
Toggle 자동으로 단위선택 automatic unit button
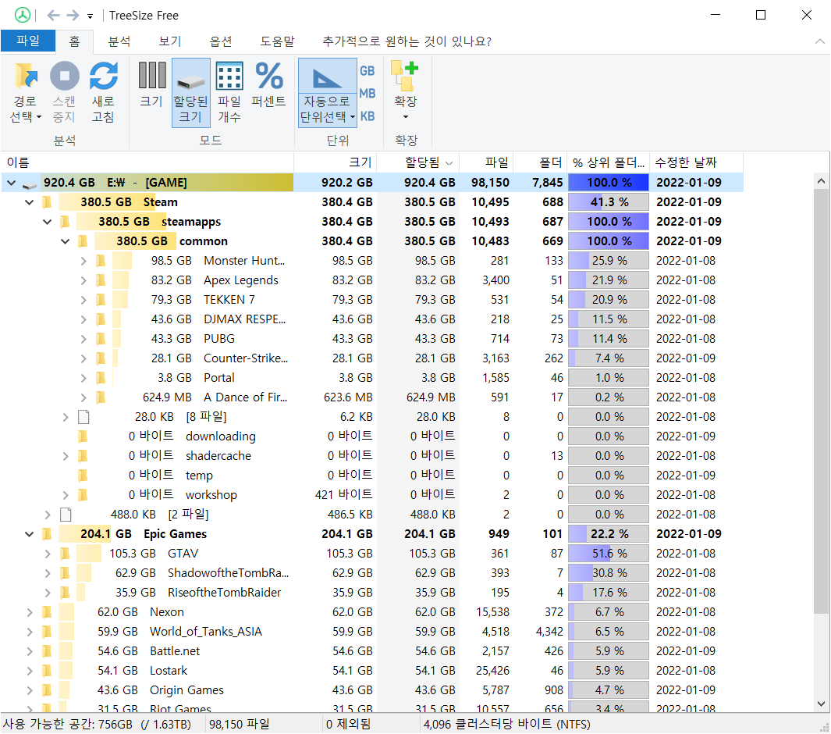tap(327, 92)
